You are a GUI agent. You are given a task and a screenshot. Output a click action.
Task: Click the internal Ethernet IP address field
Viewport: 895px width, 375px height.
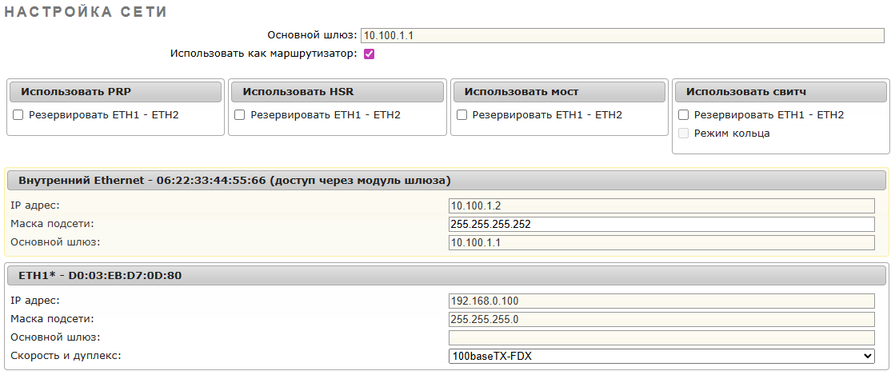pos(661,205)
